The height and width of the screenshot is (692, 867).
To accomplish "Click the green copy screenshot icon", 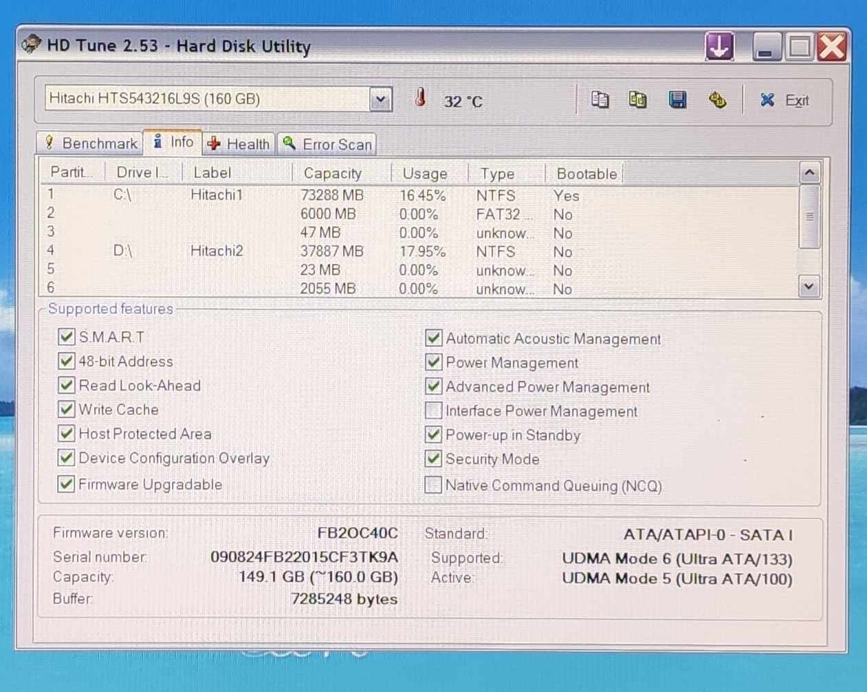I will pyautogui.click(x=638, y=100).
